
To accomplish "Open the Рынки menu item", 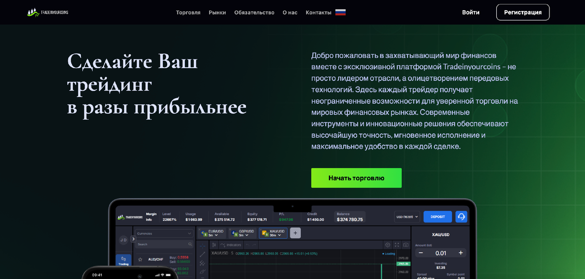I will [217, 13].
